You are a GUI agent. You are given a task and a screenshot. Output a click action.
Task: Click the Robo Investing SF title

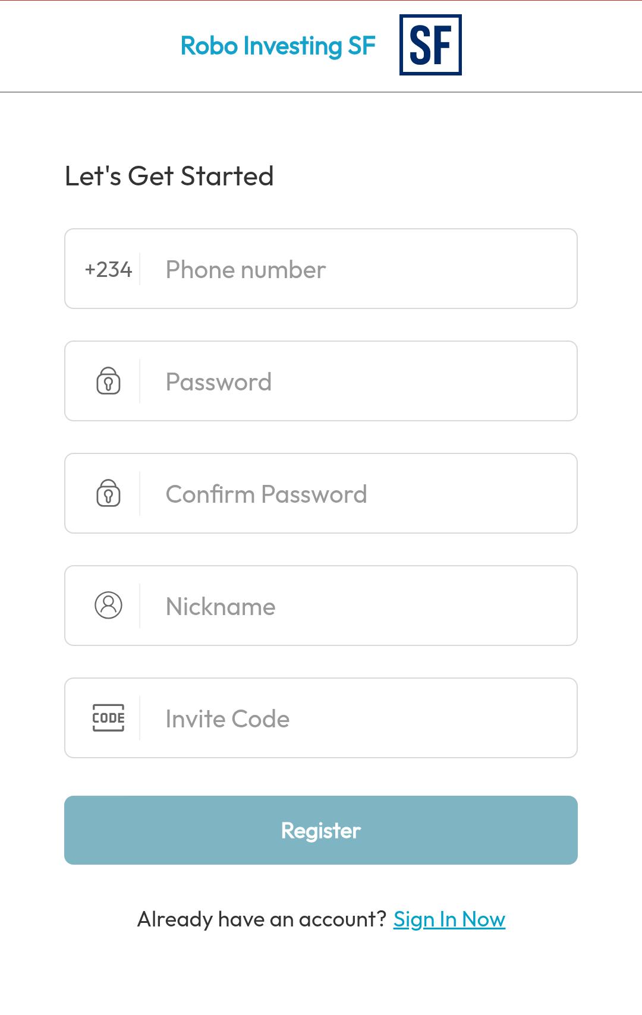click(x=278, y=46)
